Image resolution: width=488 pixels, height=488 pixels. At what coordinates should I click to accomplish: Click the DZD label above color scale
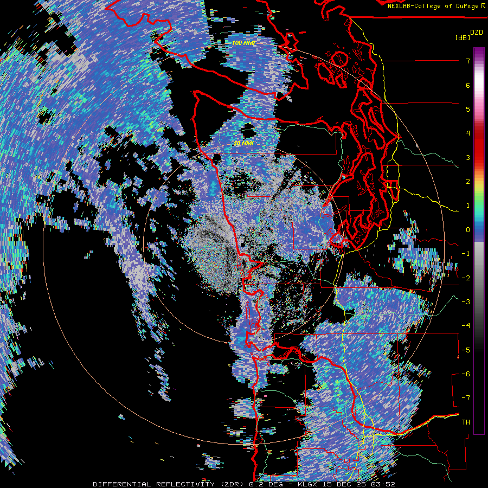[x=477, y=33]
